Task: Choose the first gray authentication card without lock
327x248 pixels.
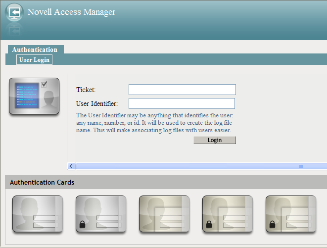Action: point(38,214)
